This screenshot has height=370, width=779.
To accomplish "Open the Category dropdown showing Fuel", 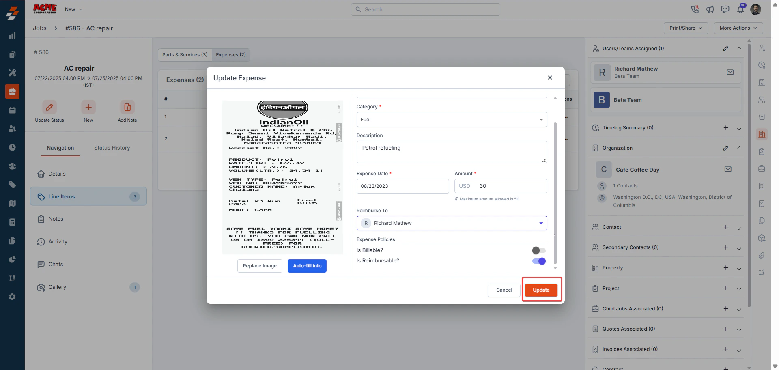I will click(452, 120).
